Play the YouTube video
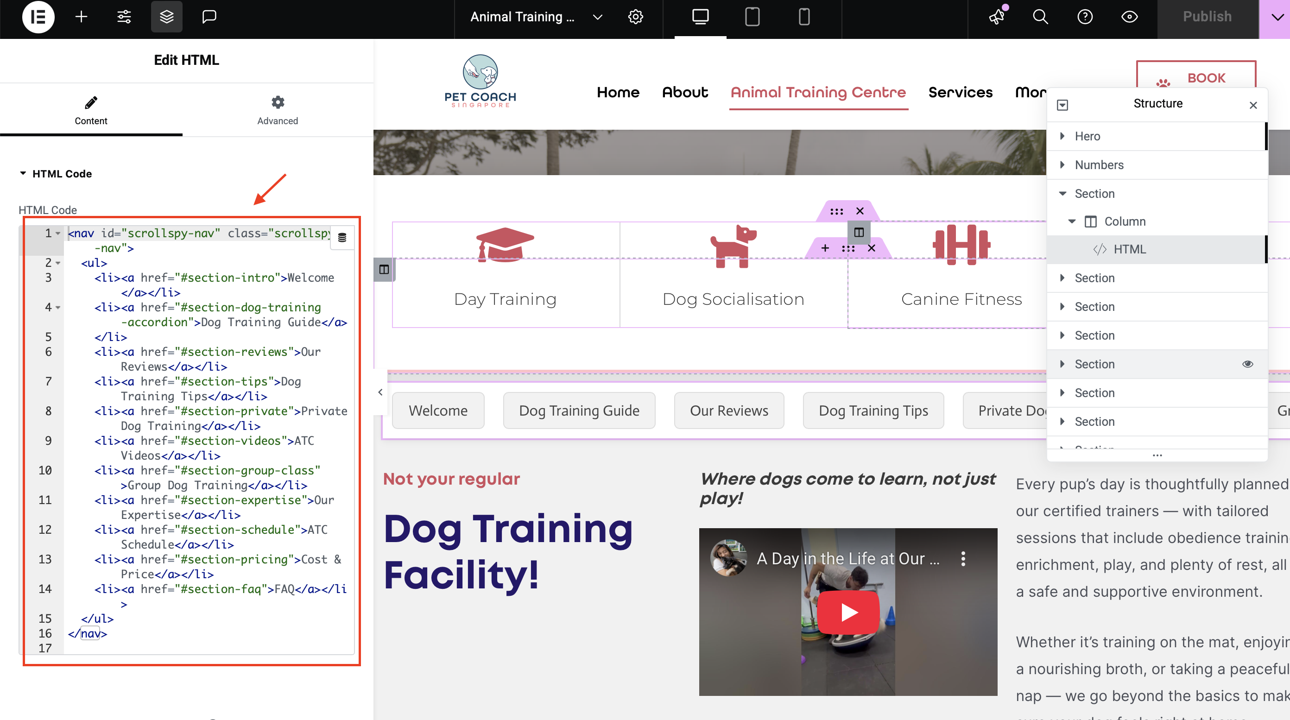The height and width of the screenshot is (720, 1290). click(848, 612)
